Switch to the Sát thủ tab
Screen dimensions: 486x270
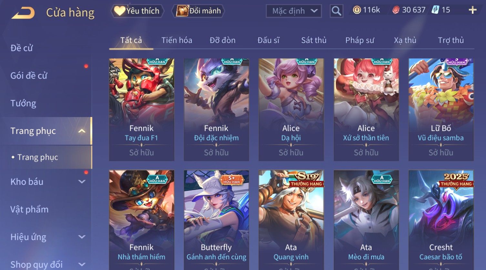[x=314, y=40]
